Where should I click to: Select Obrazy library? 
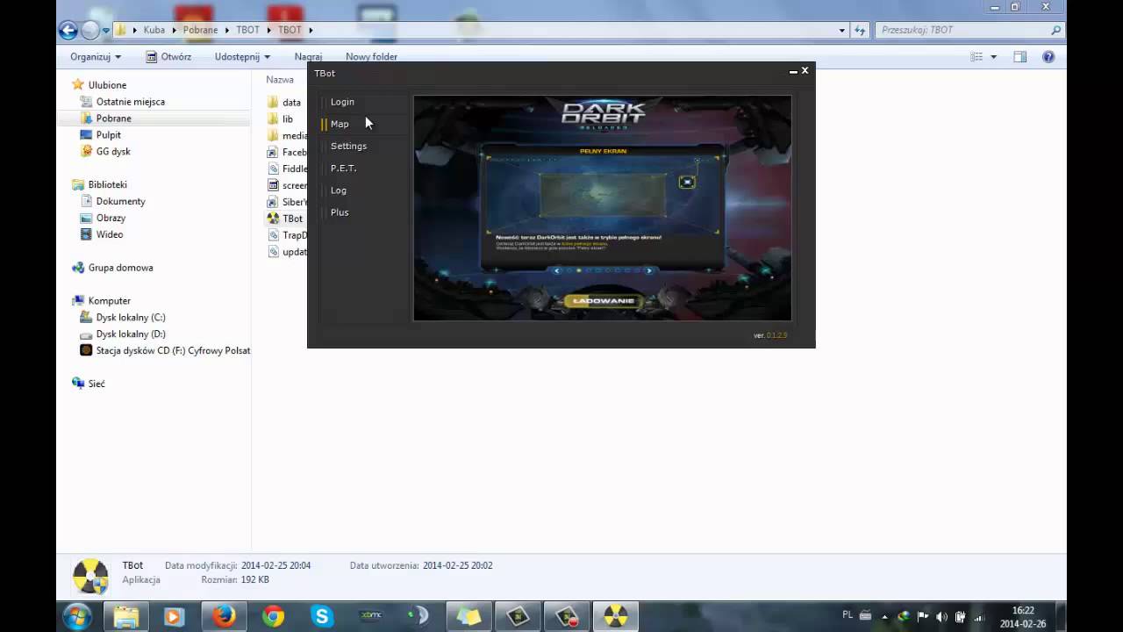click(111, 219)
